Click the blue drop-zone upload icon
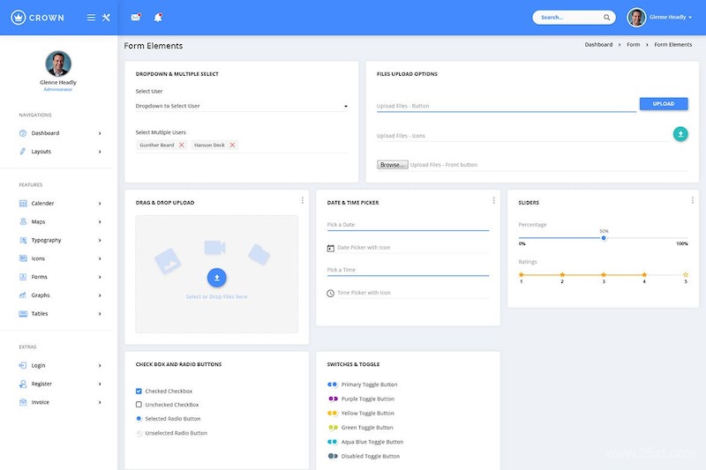This screenshot has width=706, height=470. click(x=216, y=278)
